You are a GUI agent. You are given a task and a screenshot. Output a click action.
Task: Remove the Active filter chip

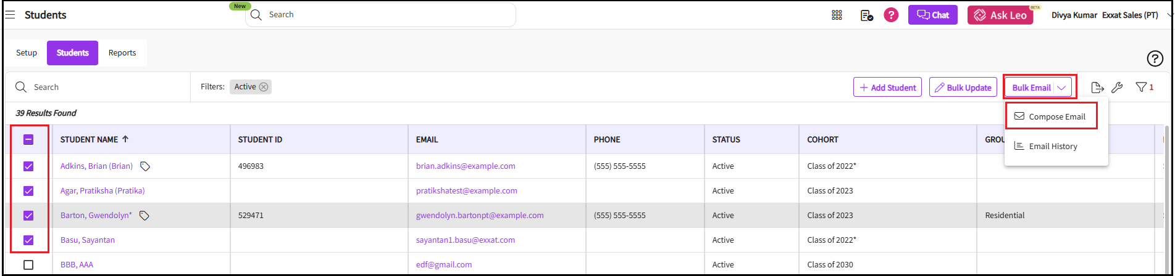point(264,87)
